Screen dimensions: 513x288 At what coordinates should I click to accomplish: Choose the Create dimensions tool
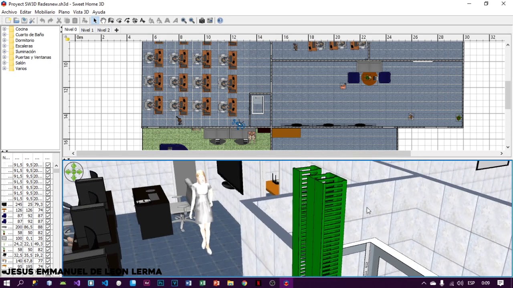click(135, 20)
